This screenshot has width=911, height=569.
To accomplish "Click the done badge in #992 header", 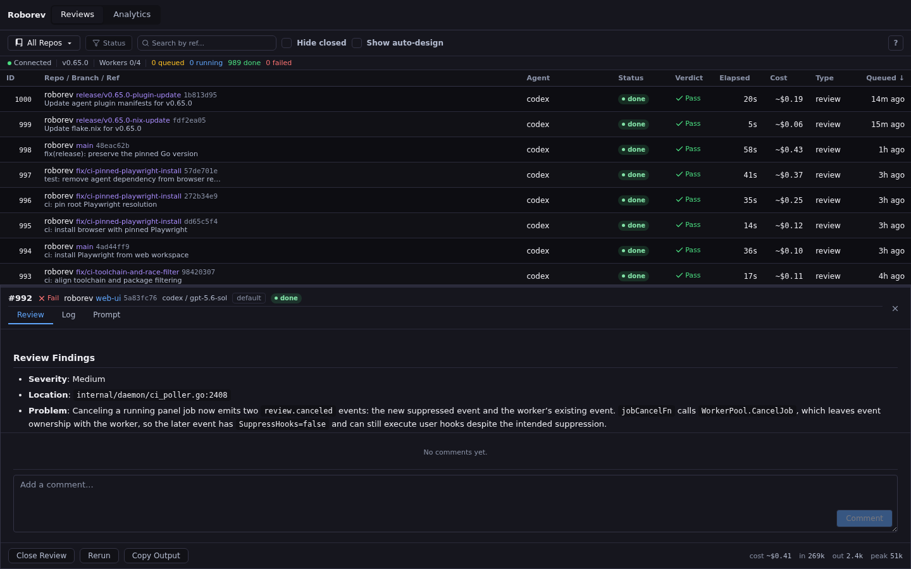I will tap(286, 298).
